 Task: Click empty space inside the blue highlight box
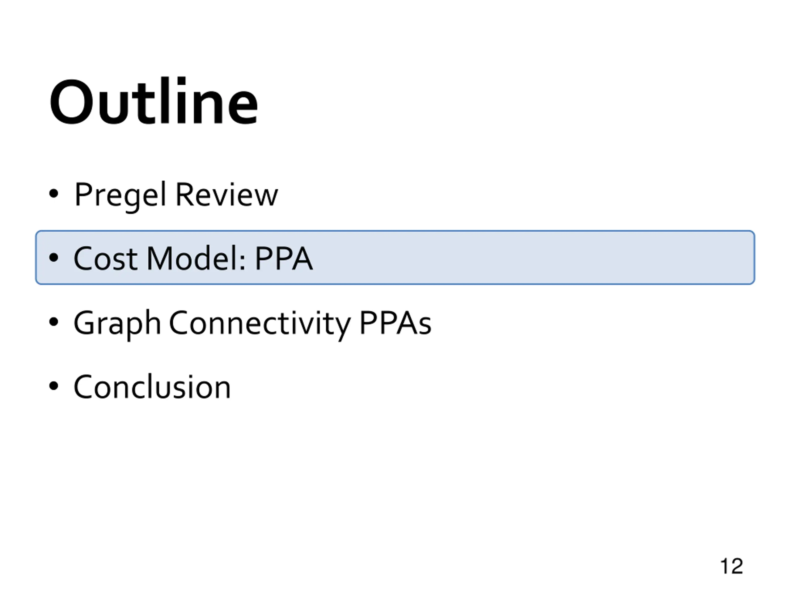[x=536, y=258]
